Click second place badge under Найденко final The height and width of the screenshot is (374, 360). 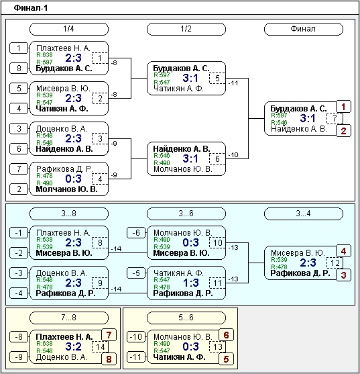pyautogui.click(x=343, y=131)
